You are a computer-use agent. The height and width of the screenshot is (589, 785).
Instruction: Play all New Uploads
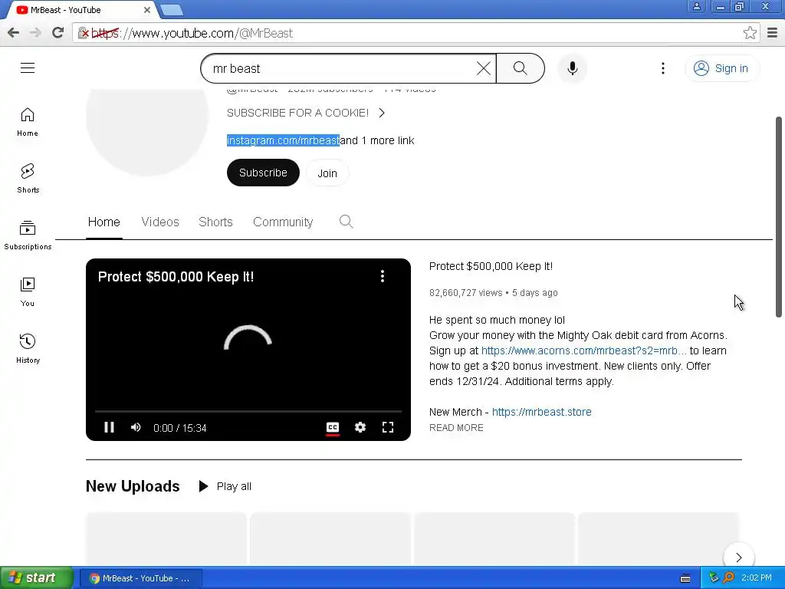(225, 486)
